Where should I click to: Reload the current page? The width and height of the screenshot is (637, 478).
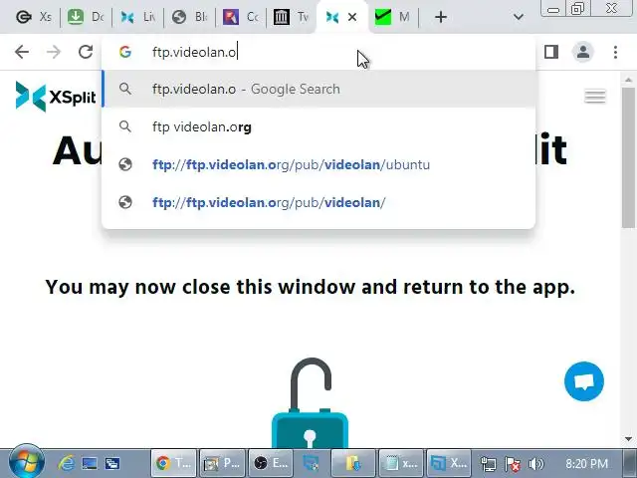(x=86, y=52)
